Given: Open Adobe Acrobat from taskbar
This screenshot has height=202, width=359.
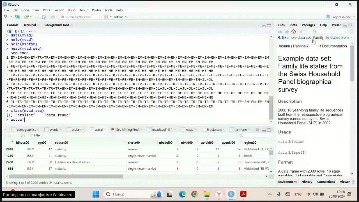Looking at the screenshot, I should pos(243,194).
